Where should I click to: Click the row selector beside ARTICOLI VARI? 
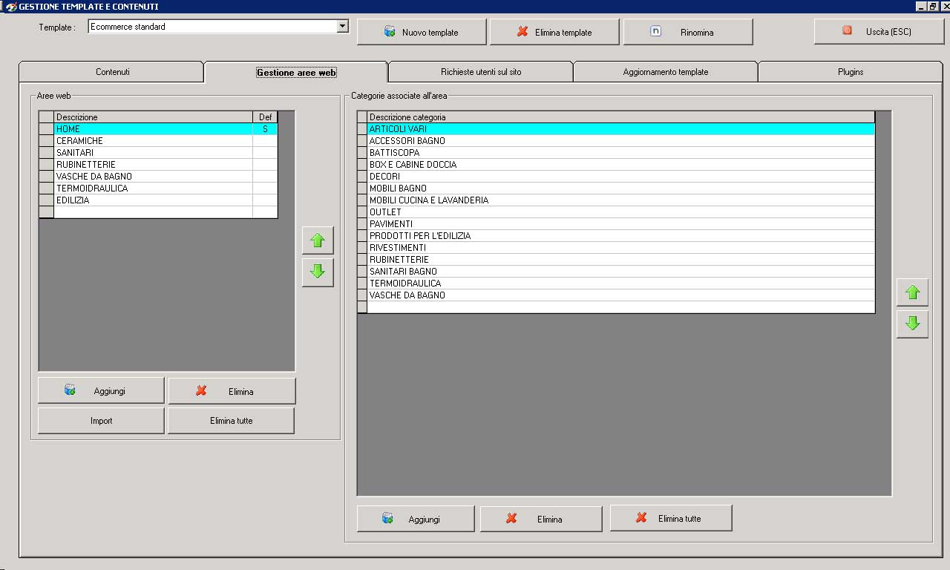point(362,129)
